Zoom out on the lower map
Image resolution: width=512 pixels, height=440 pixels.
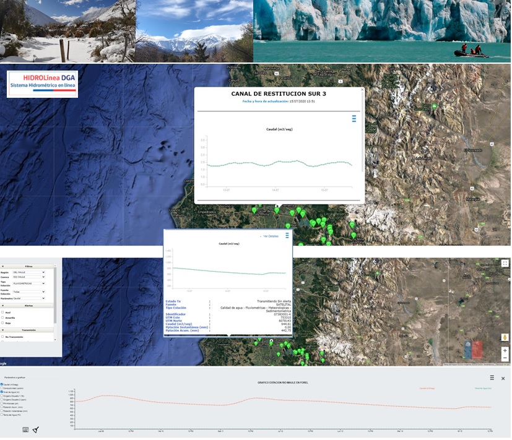[505, 358]
